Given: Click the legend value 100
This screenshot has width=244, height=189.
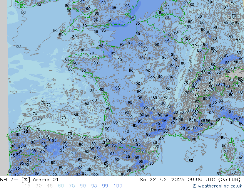Looking at the screenshot, I should [x=118, y=186].
